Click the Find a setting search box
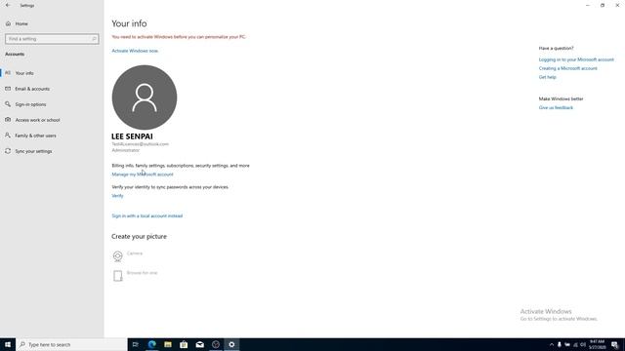Image resolution: width=625 pixels, height=351 pixels. click(52, 39)
